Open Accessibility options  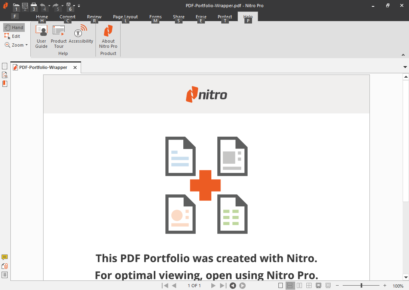pos(81,35)
